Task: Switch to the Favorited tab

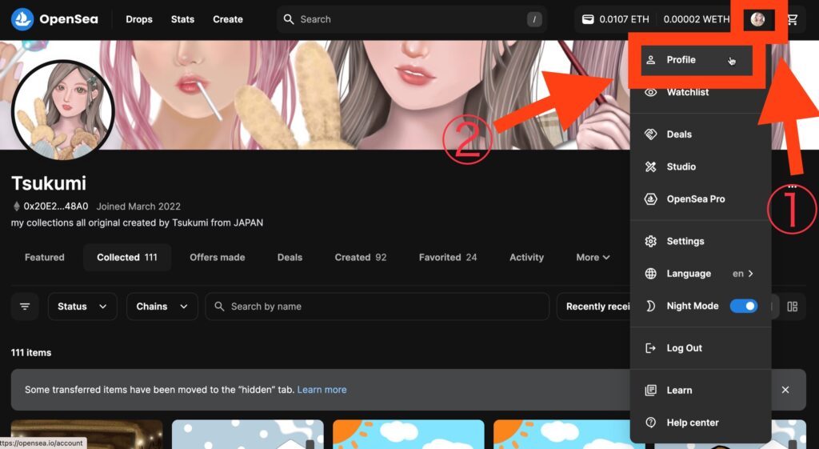Action: point(448,257)
